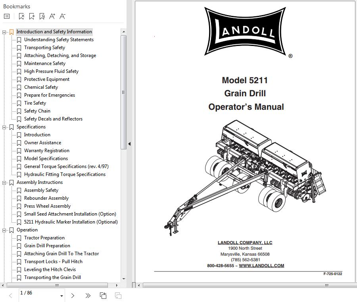357x302 pixels.
Task: Go to Grain Drill Preparation bookmark
Action: (x=47, y=246)
